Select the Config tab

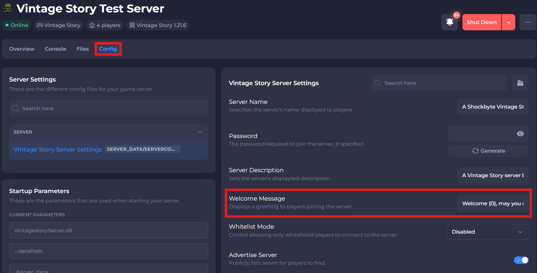[x=108, y=49]
